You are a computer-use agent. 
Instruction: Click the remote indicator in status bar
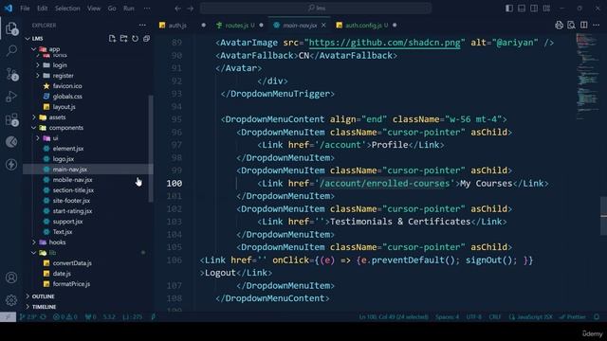point(8,316)
